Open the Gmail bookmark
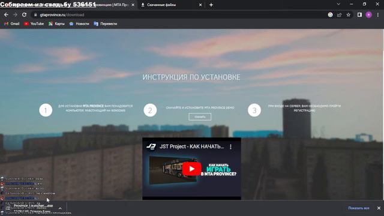 [x=12, y=24]
